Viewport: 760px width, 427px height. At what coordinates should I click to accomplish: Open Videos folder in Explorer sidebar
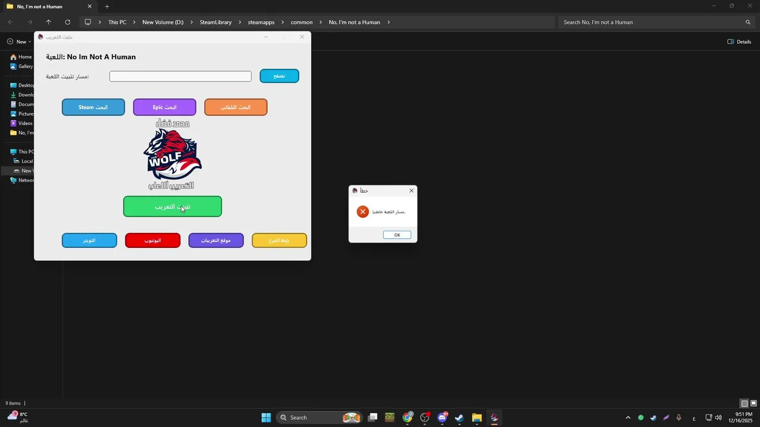[21, 123]
